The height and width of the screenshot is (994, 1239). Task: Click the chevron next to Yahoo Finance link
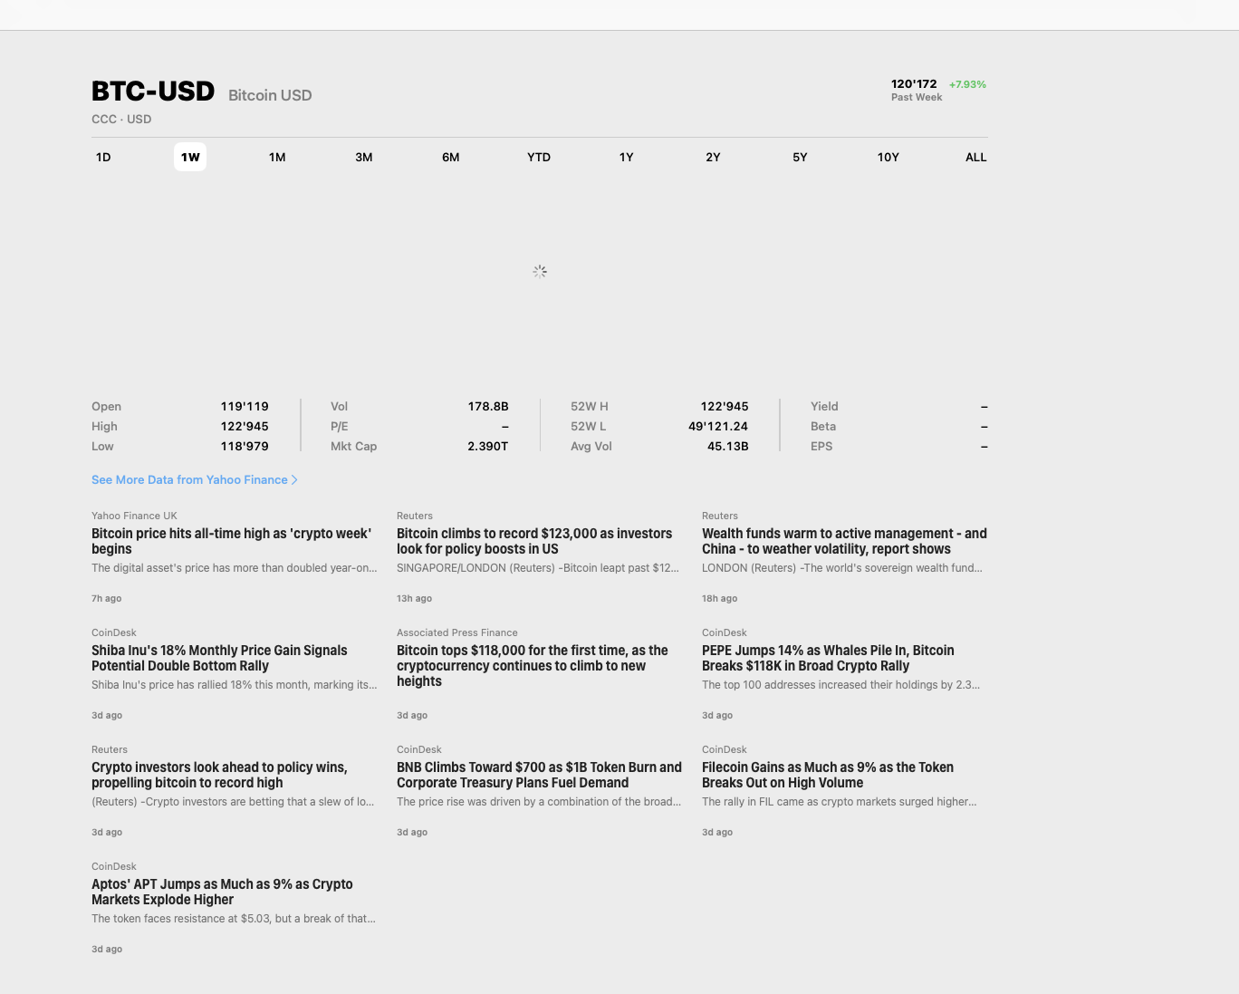point(294,479)
